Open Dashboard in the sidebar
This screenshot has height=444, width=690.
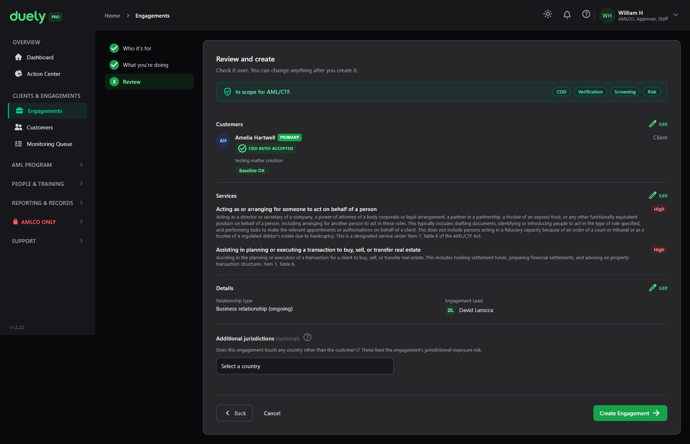(x=47, y=57)
